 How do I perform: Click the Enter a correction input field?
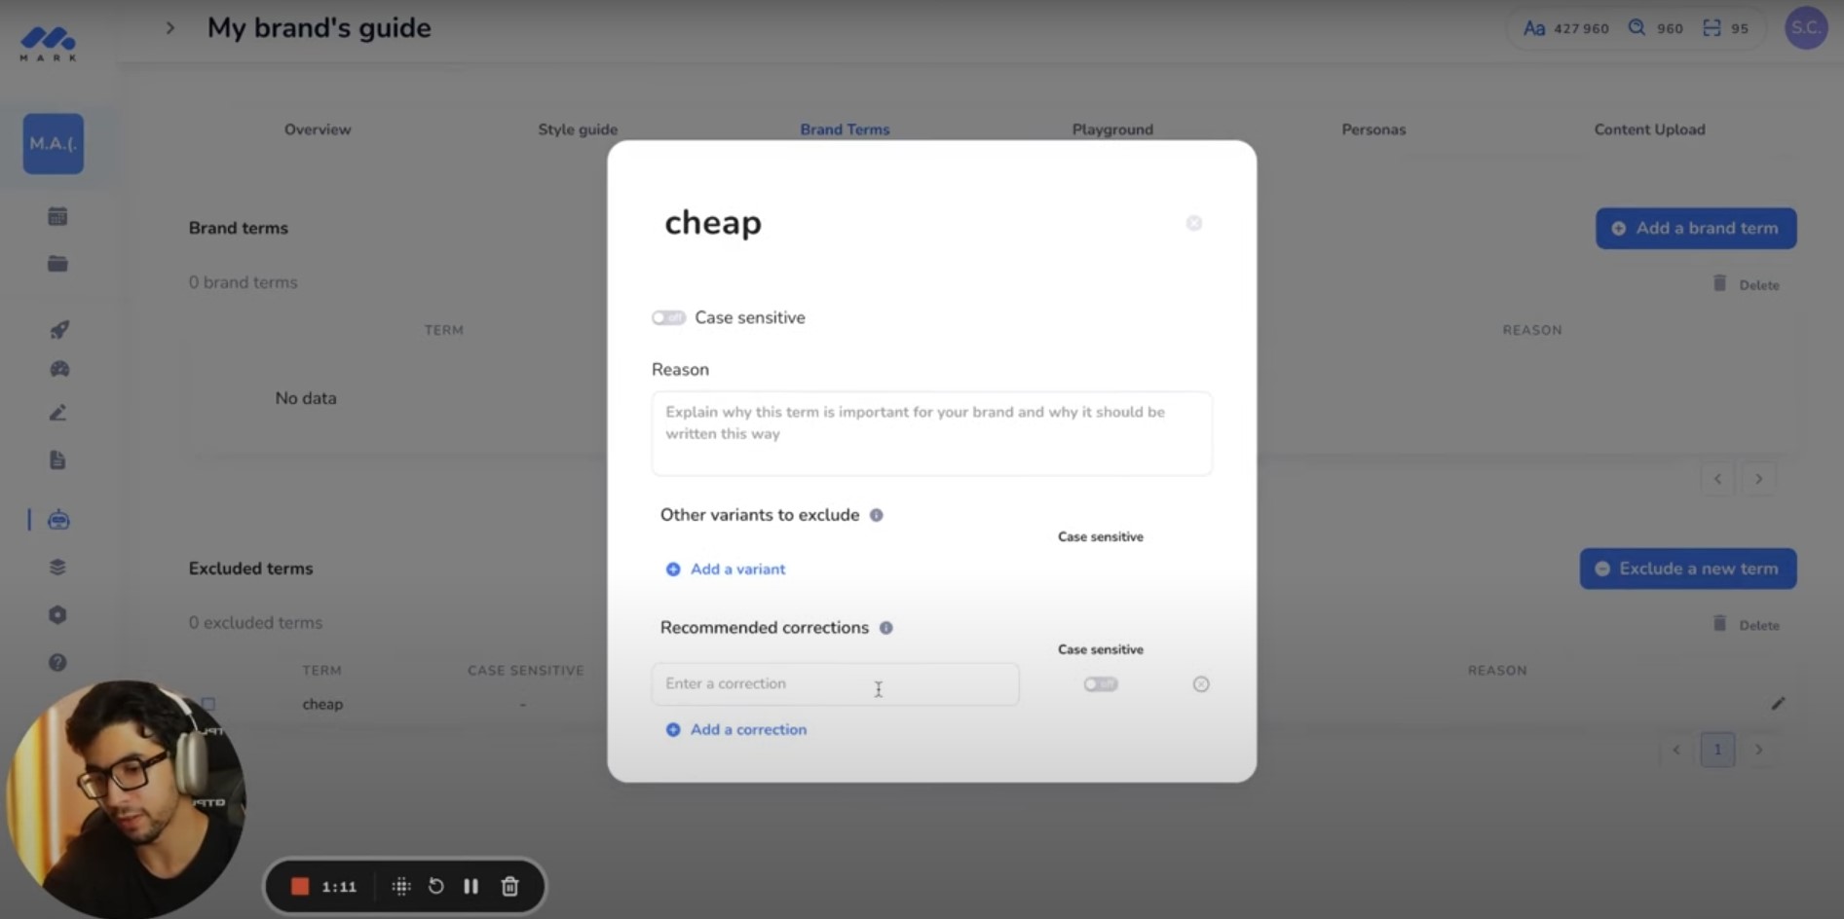(835, 684)
